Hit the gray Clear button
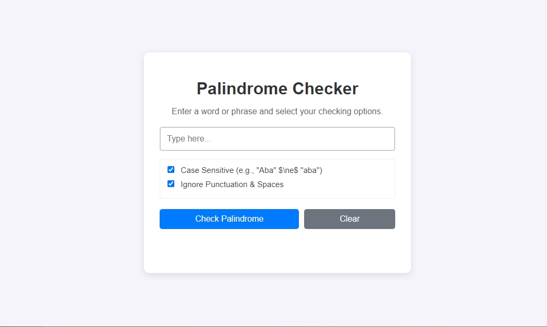 (x=349, y=219)
